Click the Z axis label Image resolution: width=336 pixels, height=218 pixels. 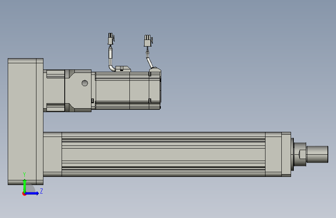(x=41, y=191)
